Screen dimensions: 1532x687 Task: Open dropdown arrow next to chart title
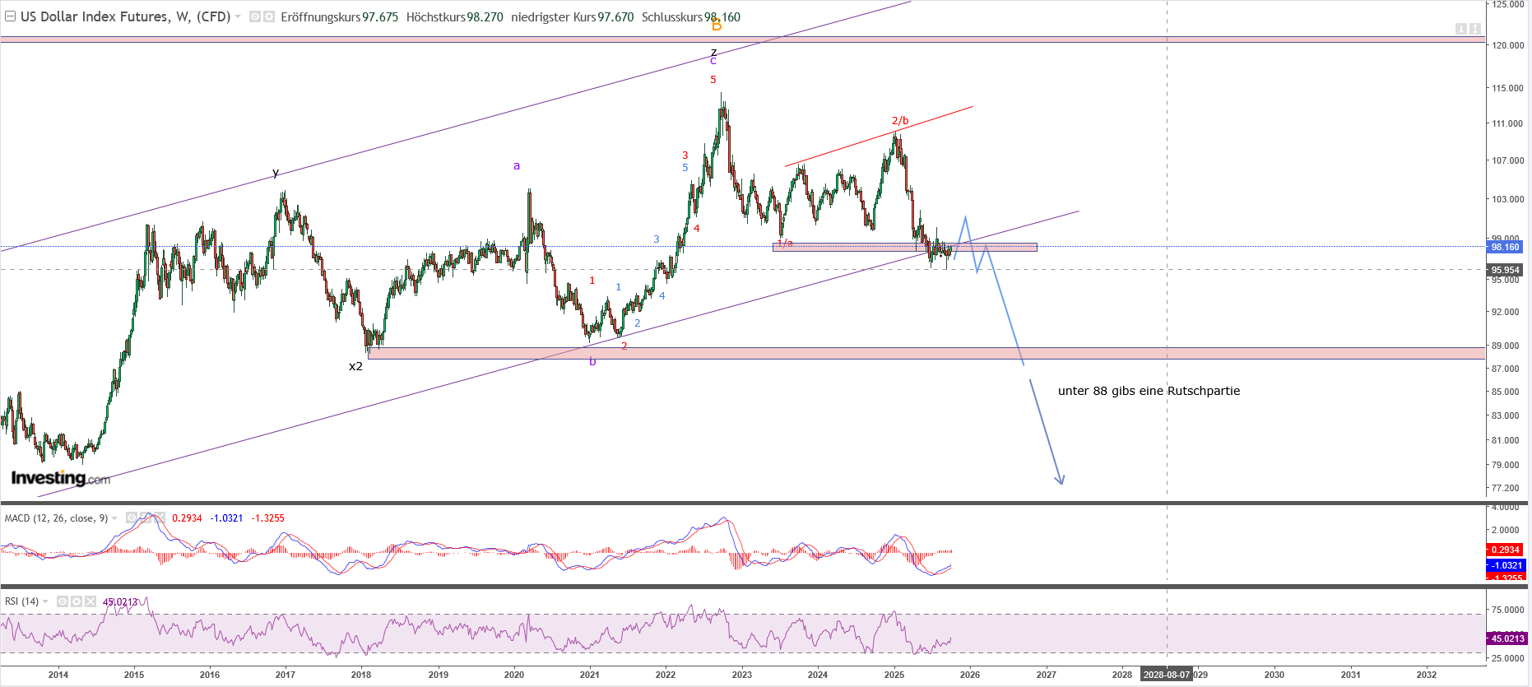238,16
